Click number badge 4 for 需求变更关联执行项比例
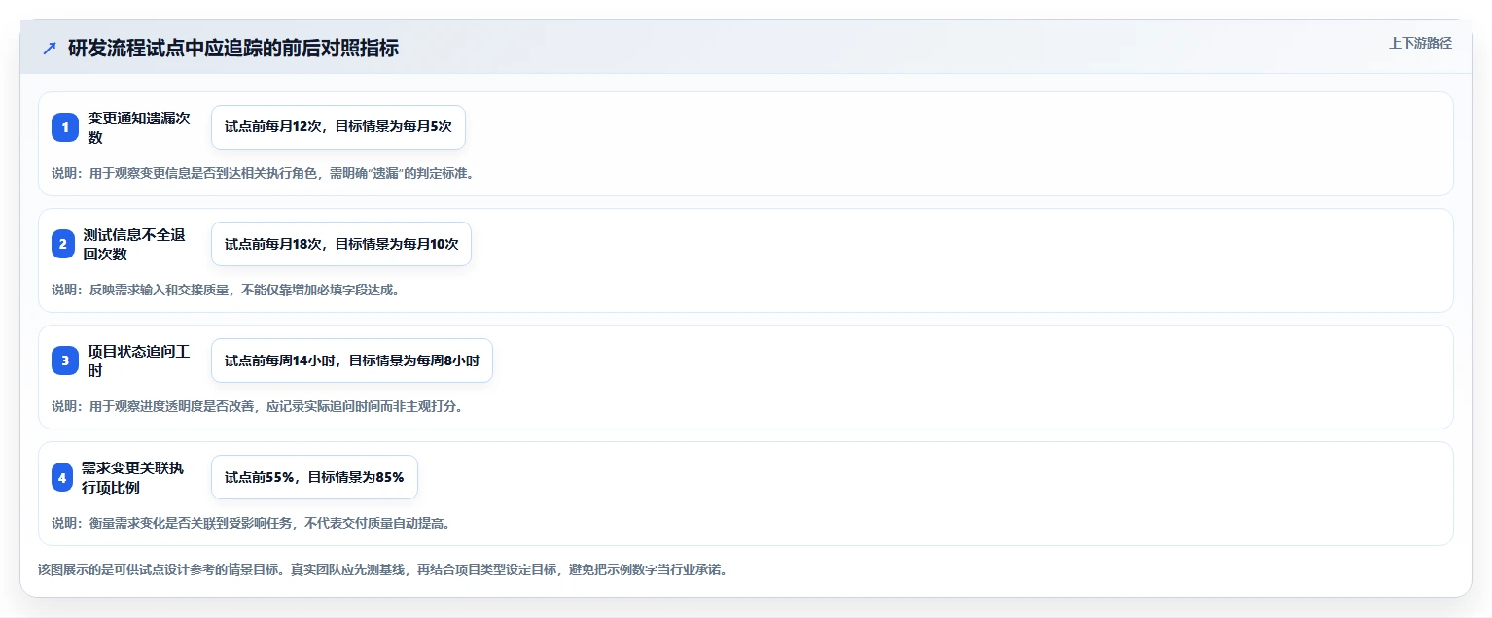 click(63, 477)
